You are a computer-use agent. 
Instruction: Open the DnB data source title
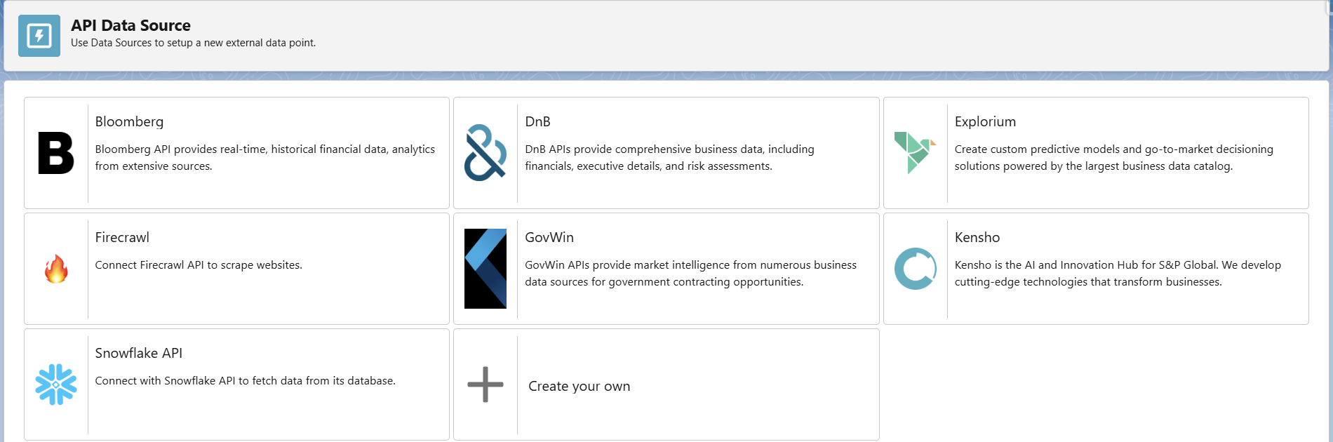coord(537,121)
